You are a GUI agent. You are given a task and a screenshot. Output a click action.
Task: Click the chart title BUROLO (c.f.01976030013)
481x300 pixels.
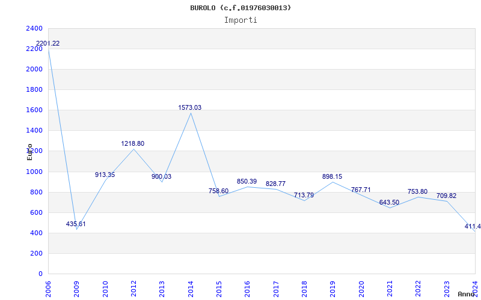coord(240,8)
